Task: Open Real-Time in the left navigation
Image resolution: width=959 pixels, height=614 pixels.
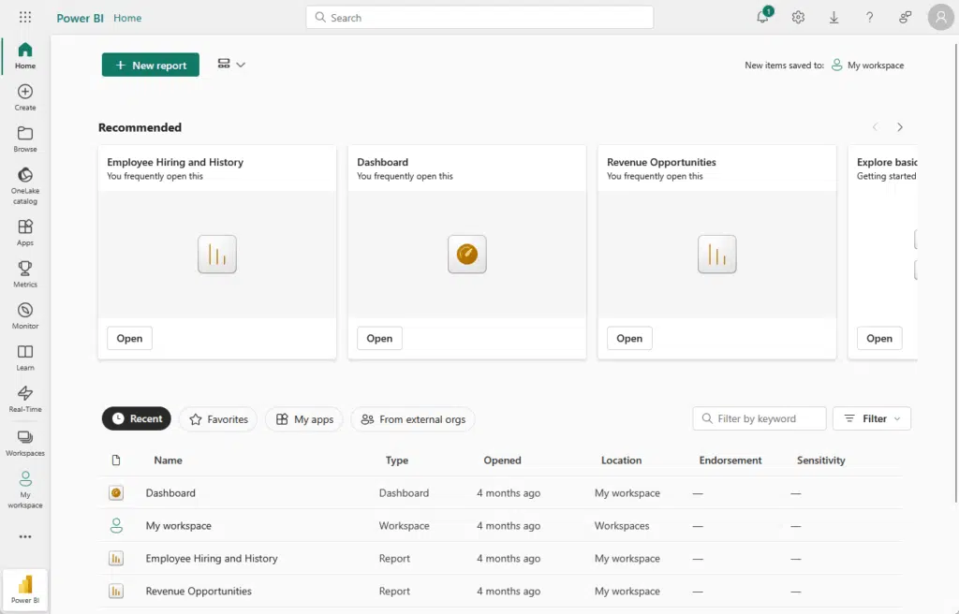Action: (25, 399)
